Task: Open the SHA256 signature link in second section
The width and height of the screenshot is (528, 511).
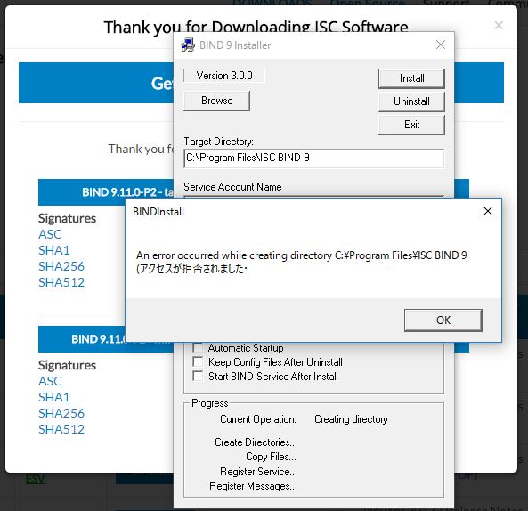Action: 61,413
